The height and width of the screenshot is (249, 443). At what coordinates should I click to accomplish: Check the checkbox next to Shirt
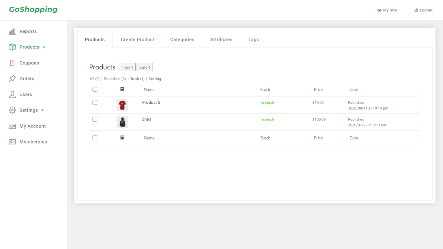point(95,119)
